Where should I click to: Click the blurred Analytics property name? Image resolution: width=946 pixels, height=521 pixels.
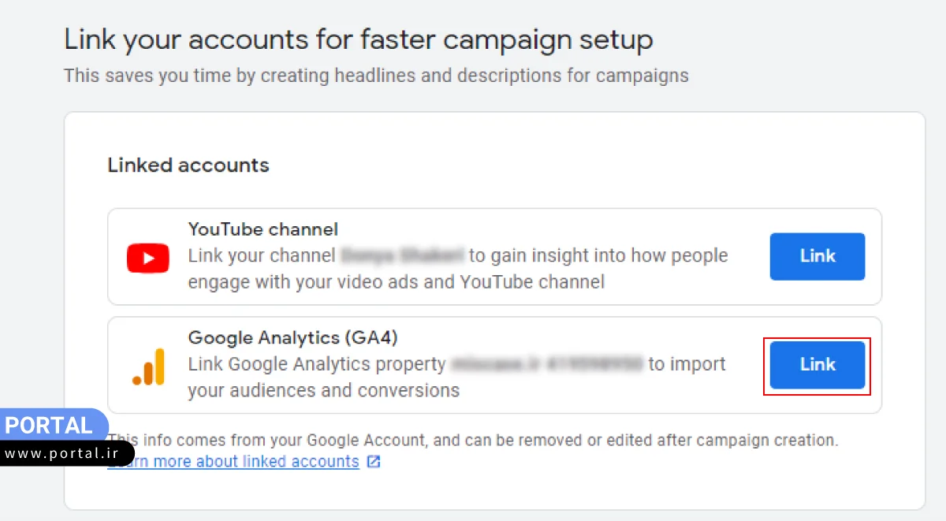click(548, 364)
